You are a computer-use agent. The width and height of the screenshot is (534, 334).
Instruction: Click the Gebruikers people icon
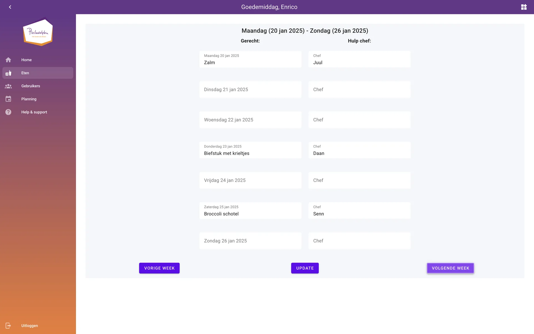point(8,86)
